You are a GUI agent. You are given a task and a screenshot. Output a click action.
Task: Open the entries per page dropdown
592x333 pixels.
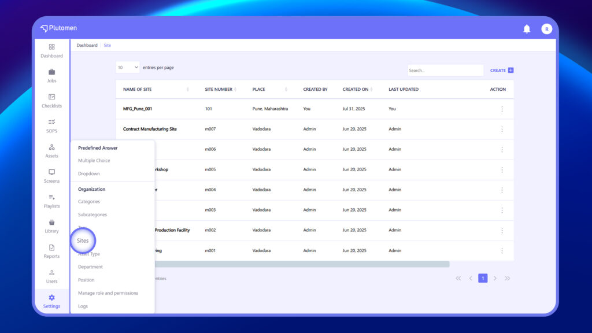[128, 67]
